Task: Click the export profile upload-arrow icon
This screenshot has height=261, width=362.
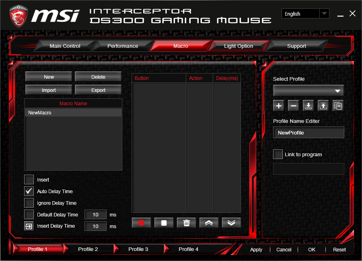Action: tap(323, 106)
